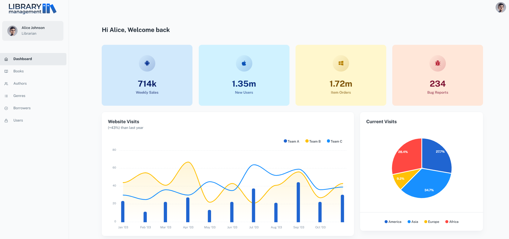Open the Dashboard menu item

point(33,59)
